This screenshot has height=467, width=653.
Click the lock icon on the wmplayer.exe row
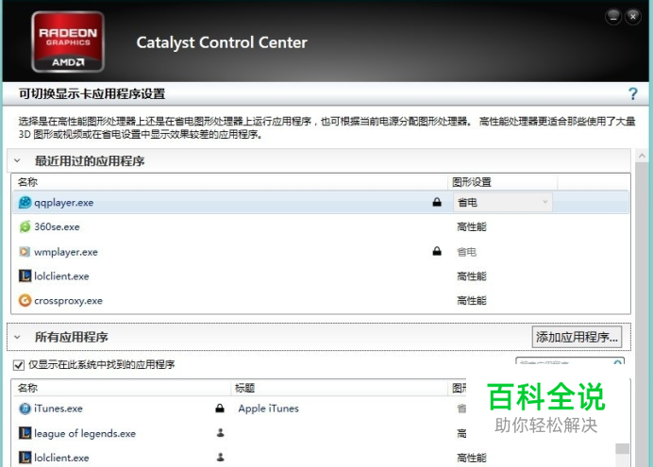click(x=437, y=251)
